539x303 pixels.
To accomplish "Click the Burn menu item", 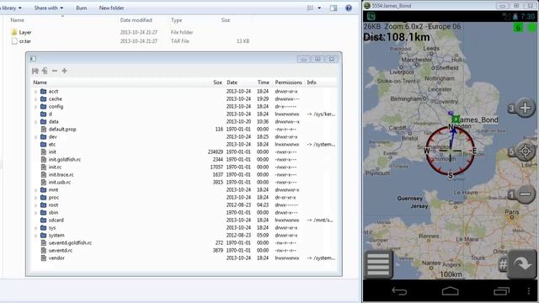I will click(x=82, y=8).
